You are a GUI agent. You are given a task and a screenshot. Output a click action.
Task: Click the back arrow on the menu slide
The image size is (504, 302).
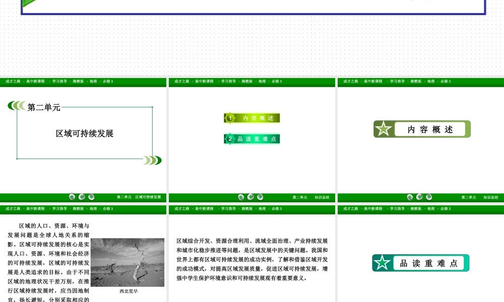[240, 197]
